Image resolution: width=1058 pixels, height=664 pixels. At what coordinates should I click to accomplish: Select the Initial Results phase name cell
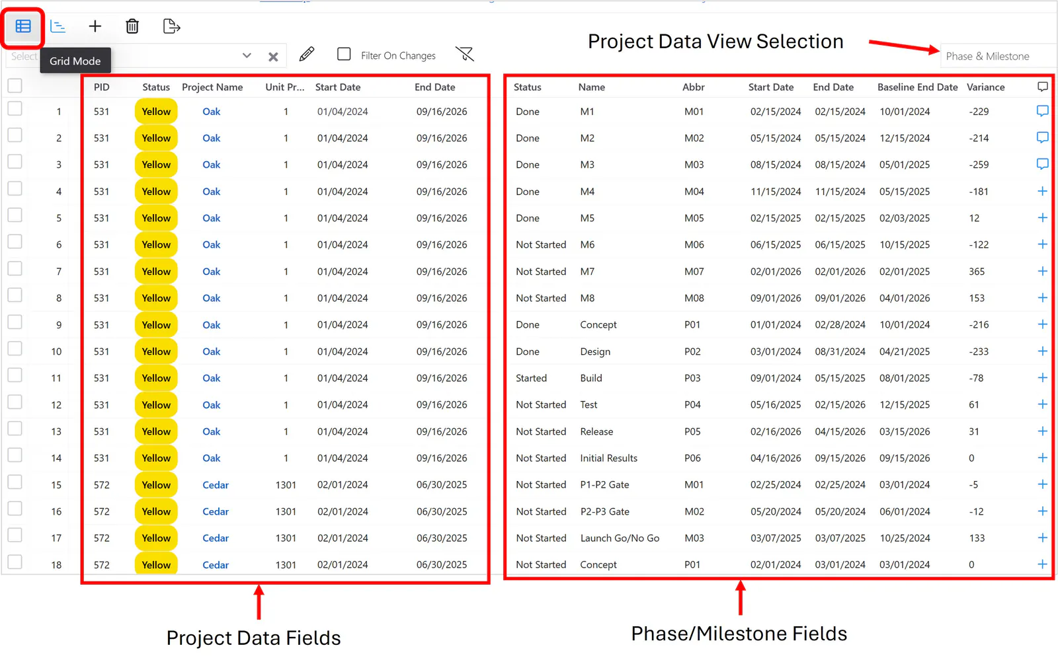click(x=608, y=458)
